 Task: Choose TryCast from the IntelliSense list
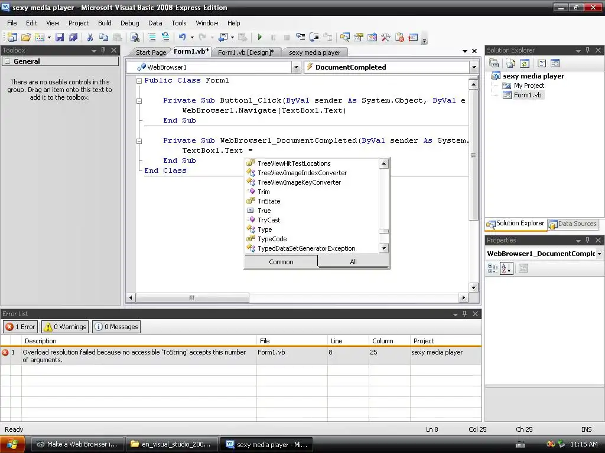pos(269,220)
